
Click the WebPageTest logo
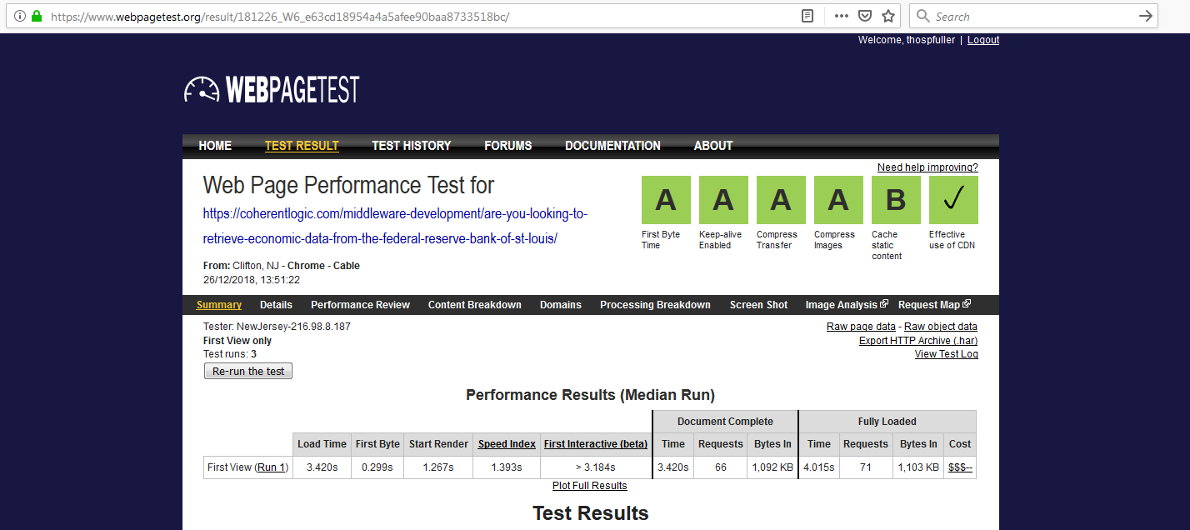click(x=272, y=89)
